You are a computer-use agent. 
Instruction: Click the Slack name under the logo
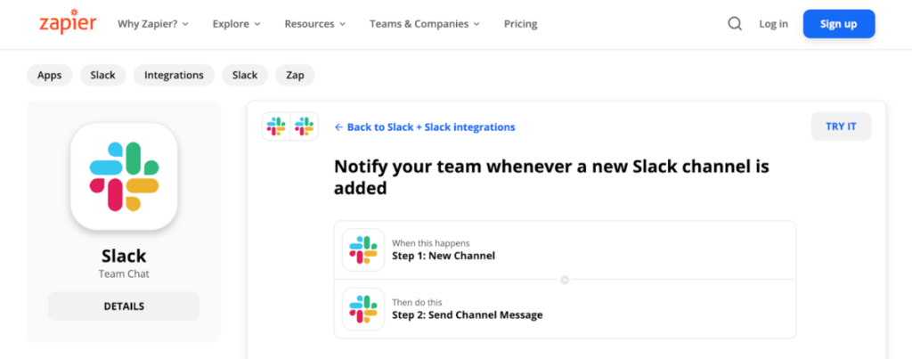click(x=124, y=256)
